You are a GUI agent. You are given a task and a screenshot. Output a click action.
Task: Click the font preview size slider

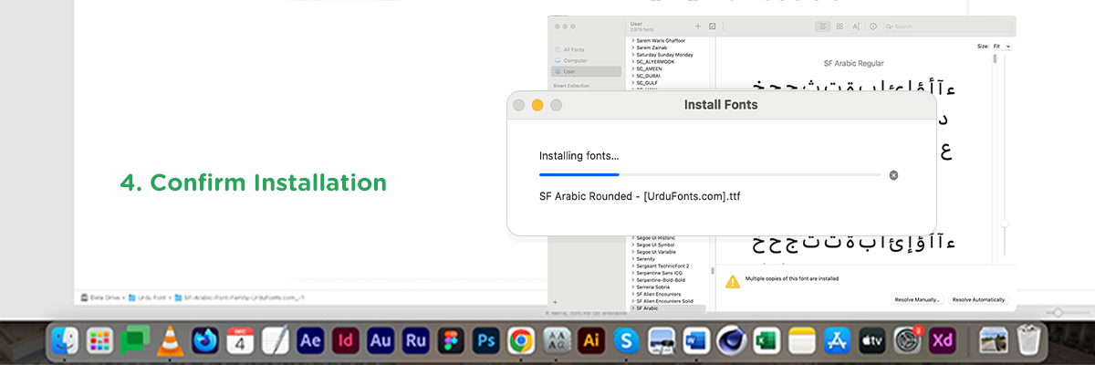(x=1005, y=223)
